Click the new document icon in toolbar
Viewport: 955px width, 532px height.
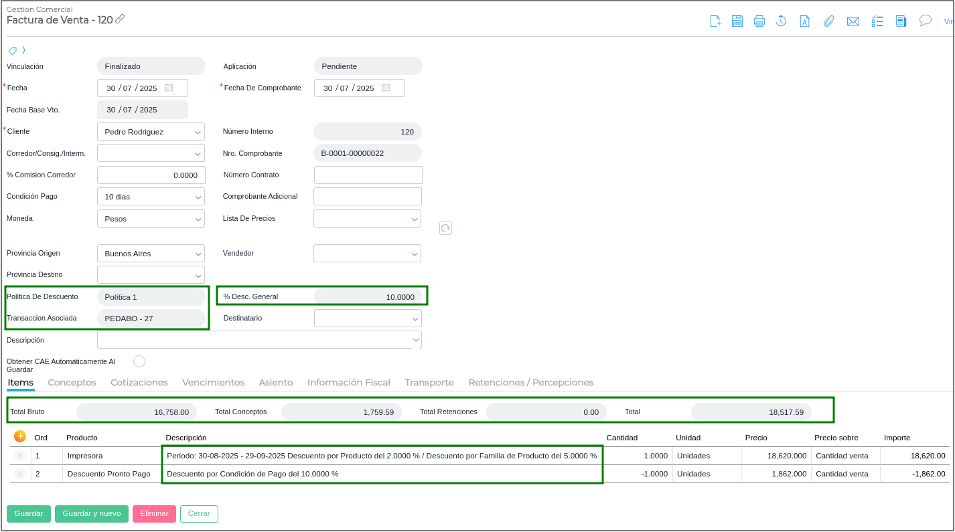click(715, 21)
